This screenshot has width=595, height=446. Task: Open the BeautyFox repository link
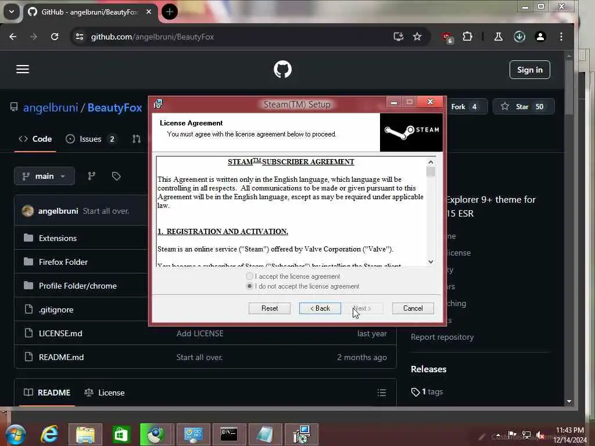pyautogui.click(x=114, y=107)
